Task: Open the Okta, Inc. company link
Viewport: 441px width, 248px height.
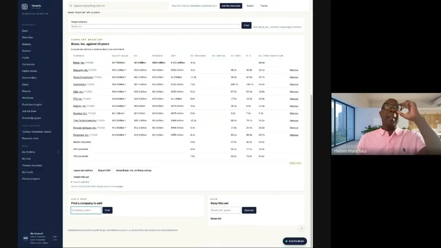Action: [78, 92]
